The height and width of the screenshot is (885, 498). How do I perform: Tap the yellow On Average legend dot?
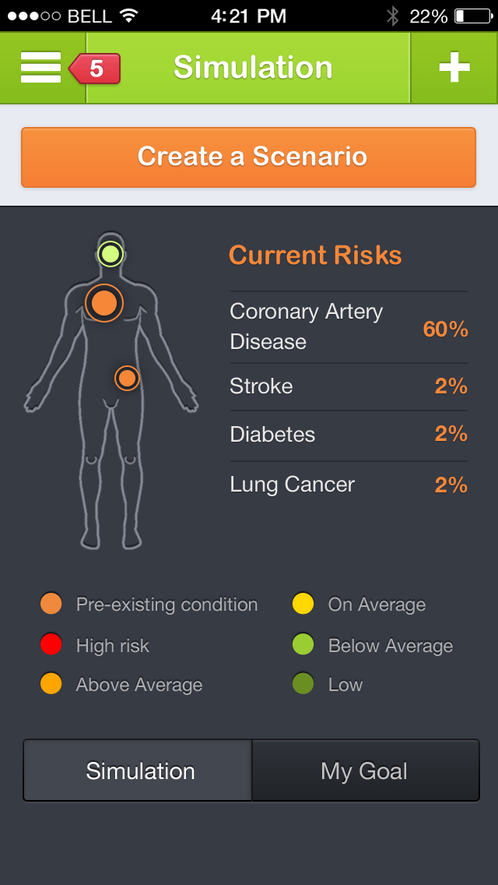coord(303,605)
